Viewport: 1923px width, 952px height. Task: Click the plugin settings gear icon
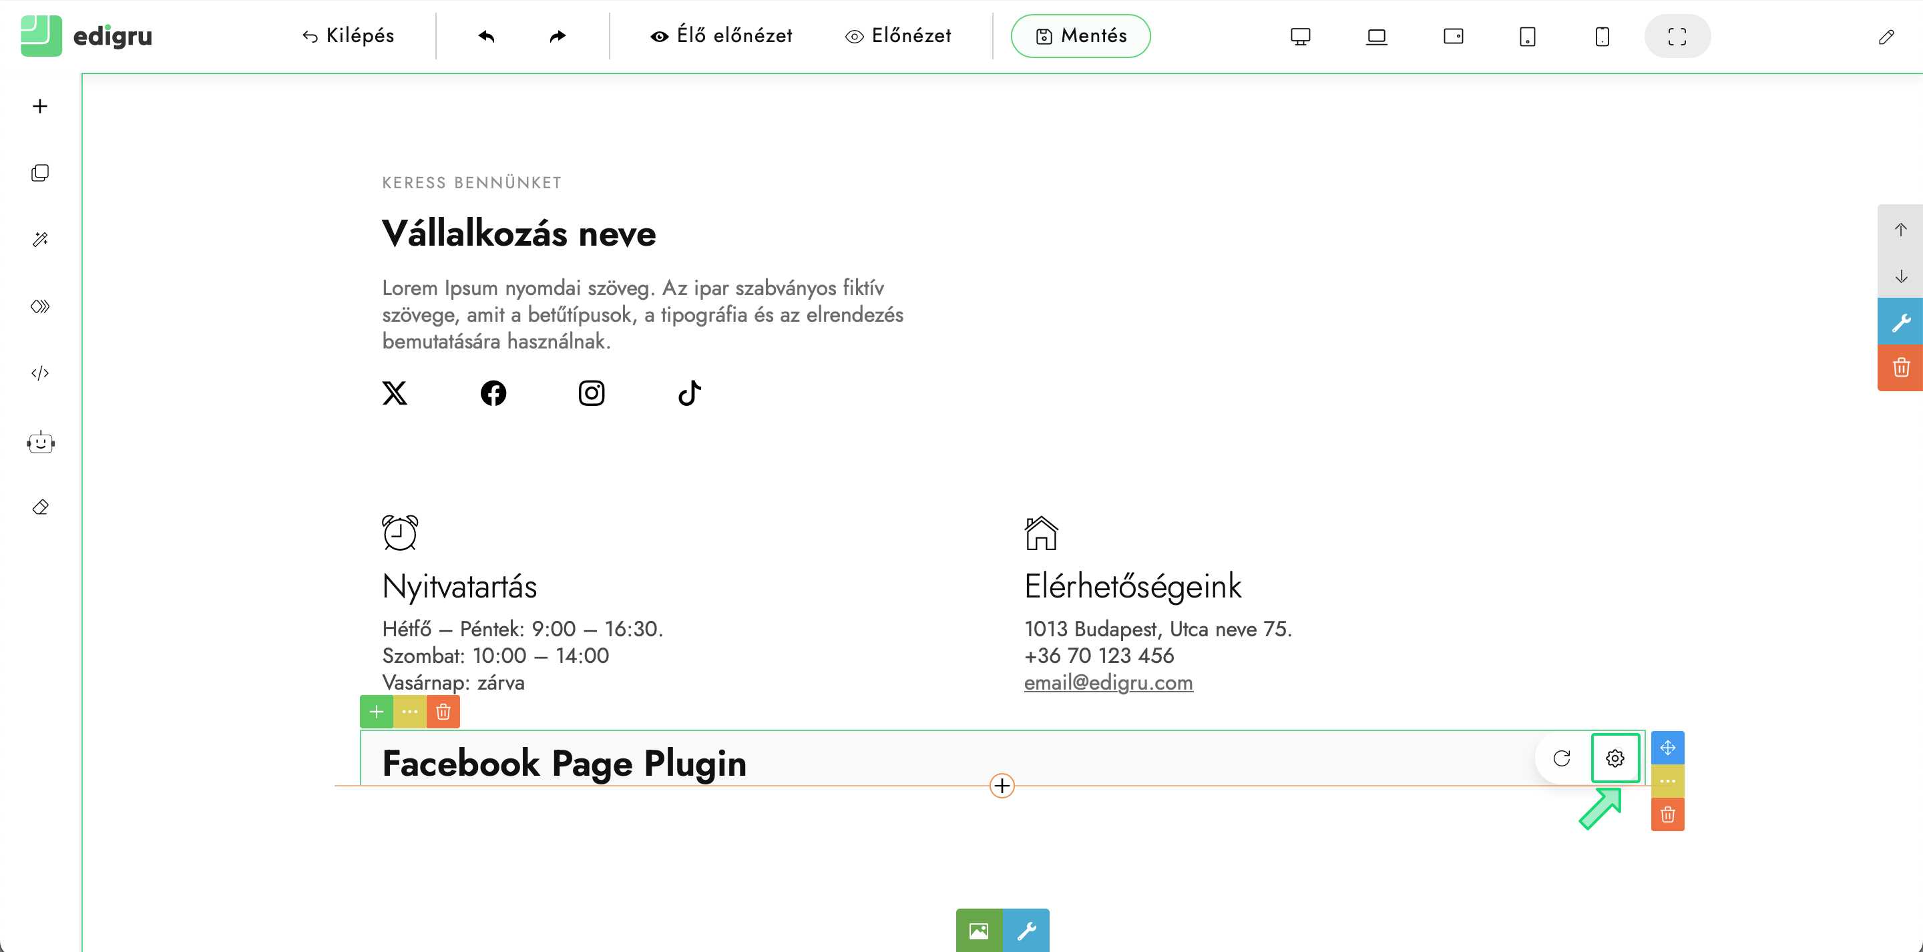click(x=1615, y=758)
